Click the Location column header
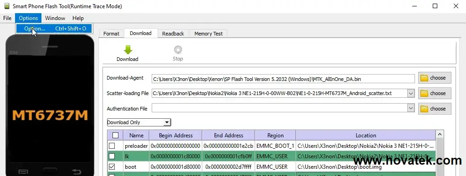This screenshot has width=466, height=176. click(x=366, y=136)
